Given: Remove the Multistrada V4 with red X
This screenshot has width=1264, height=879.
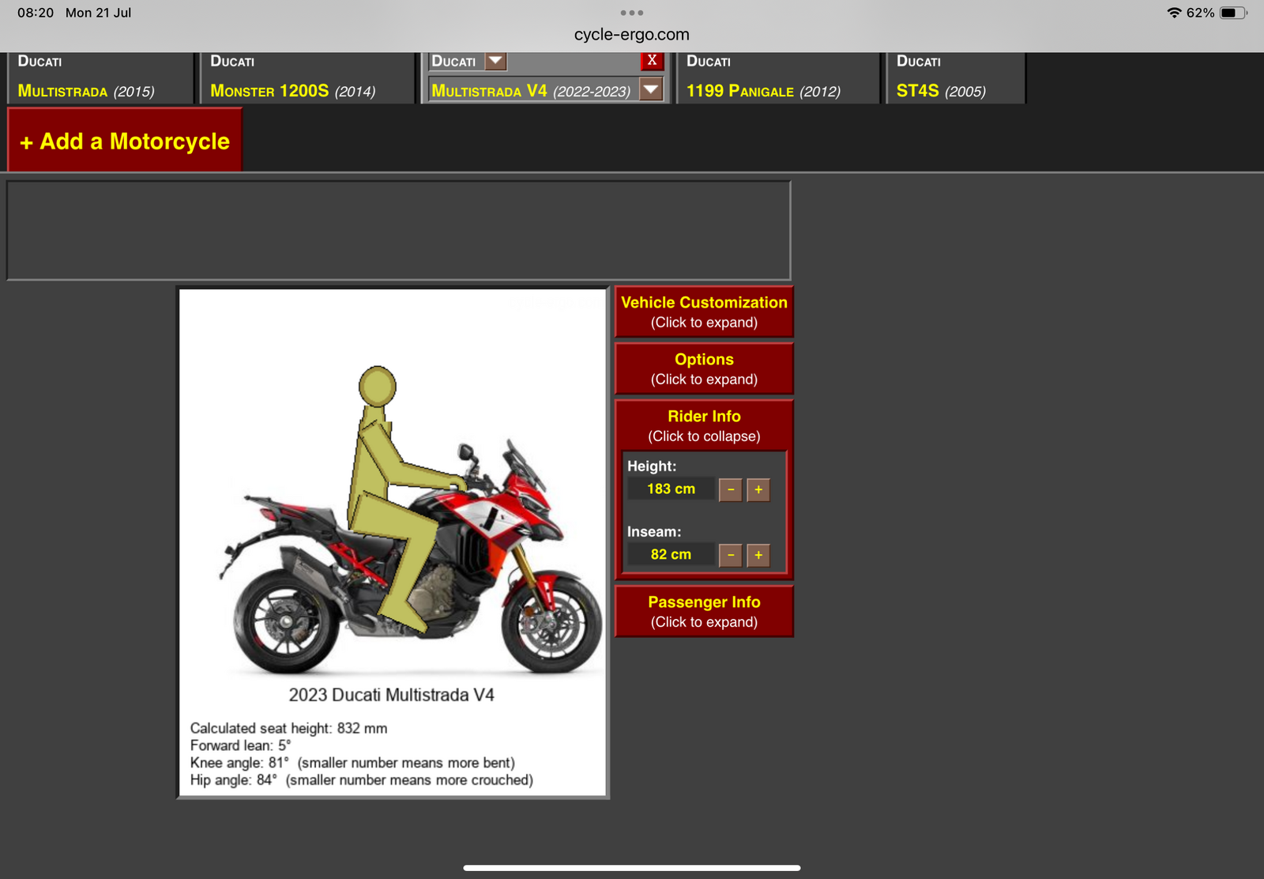Looking at the screenshot, I should [652, 61].
